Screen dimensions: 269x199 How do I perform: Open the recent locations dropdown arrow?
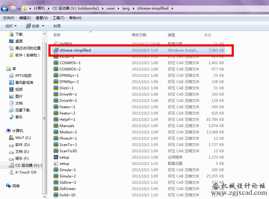pyautogui.click(x=19, y=9)
